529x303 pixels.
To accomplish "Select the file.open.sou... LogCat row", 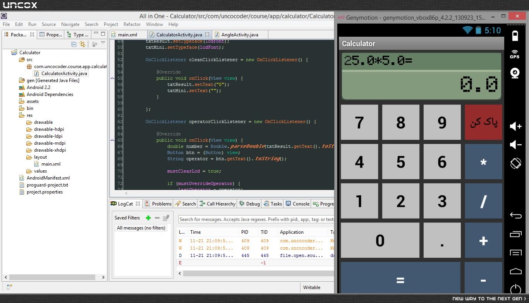I will tap(256, 255).
